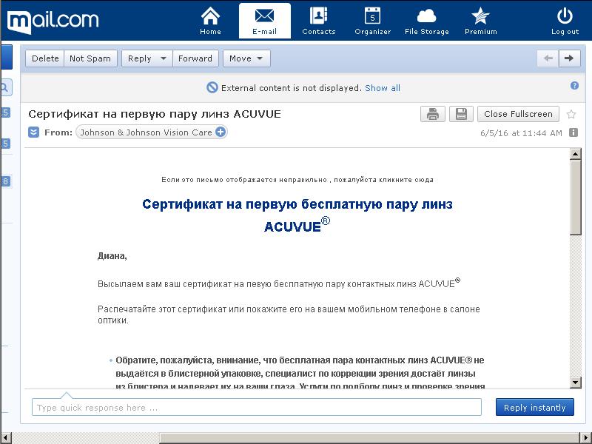Open the Move dropdown menu

click(x=246, y=58)
